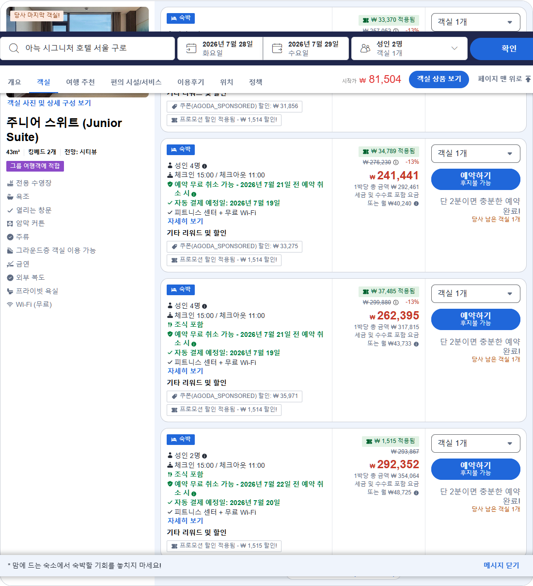
Task: Edit hotel search field 아늑 시그니처 호텔
Action: tap(88, 48)
